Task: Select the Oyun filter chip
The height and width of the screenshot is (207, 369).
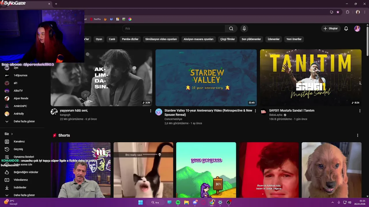Action: tap(99, 39)
